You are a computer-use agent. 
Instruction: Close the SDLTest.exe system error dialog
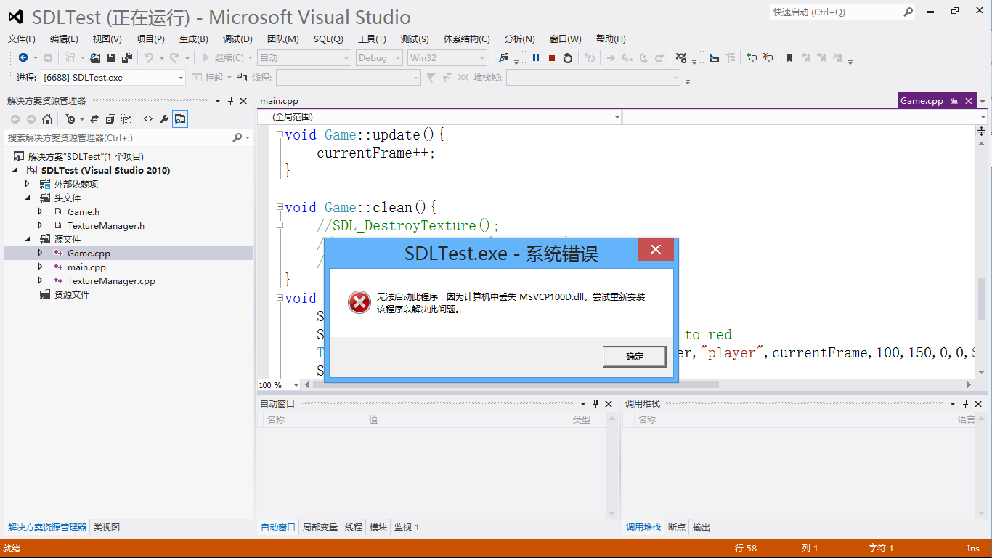(656, 250)
